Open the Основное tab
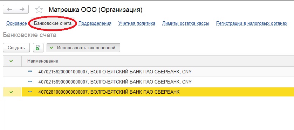This screenshot has width=294, height=130. (x=16, y=23)
